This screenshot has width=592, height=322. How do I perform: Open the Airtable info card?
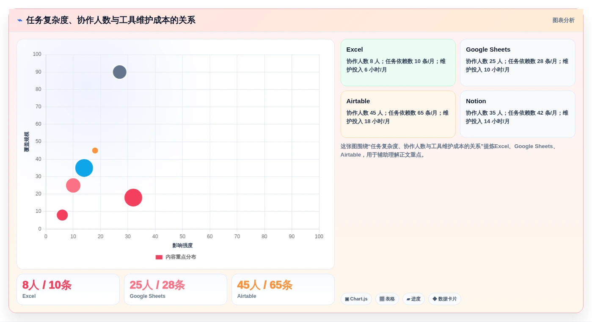pyautogui.click(x=398, y=114)
